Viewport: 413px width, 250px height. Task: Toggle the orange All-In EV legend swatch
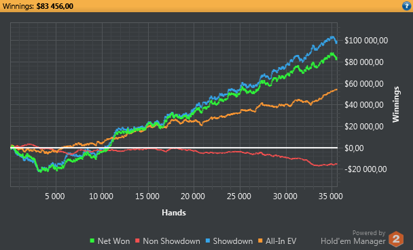260,241
